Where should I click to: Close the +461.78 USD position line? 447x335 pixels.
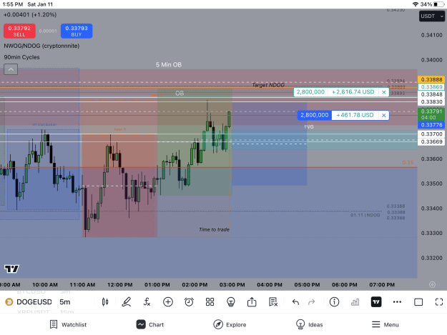384,115
